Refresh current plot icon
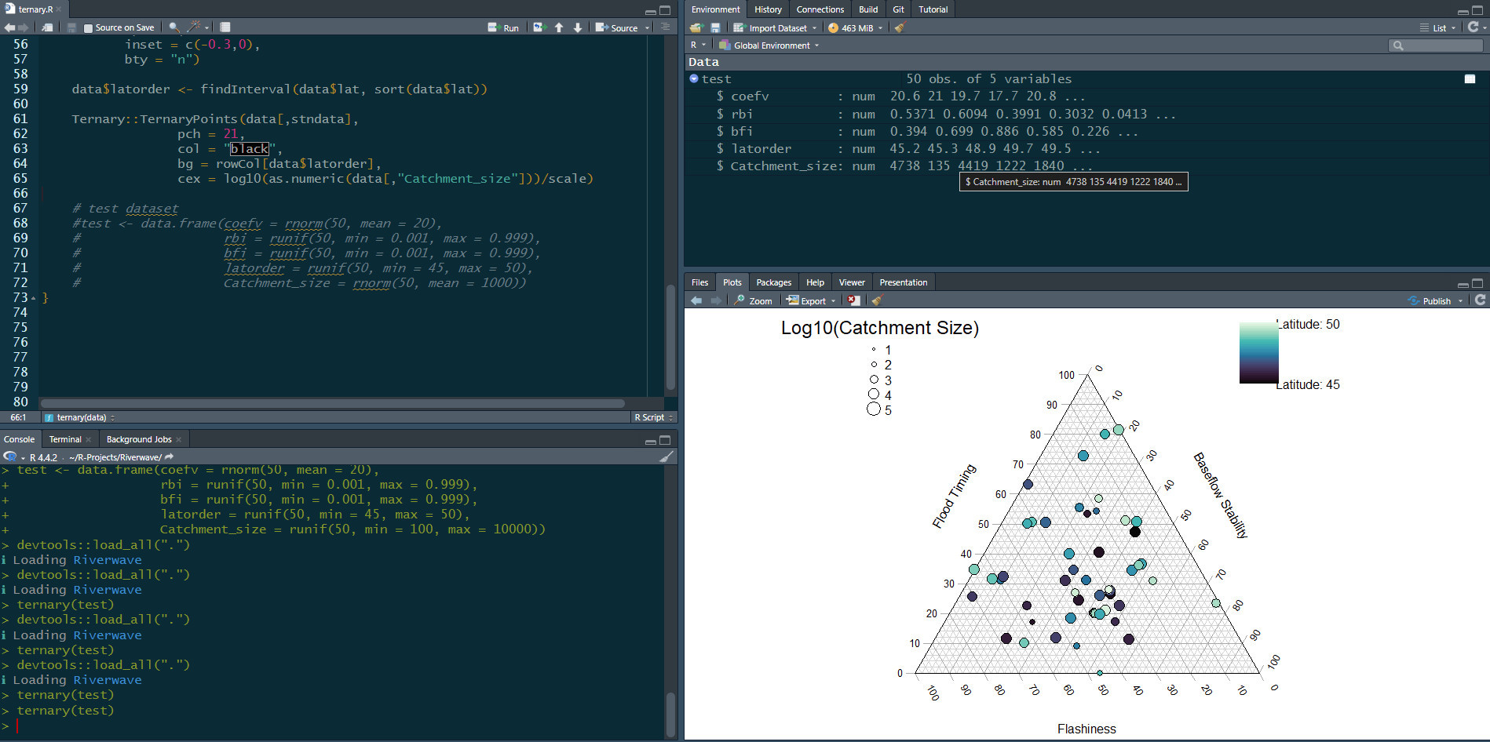This screenshot has height=742, width=1490. coord(1480,300)
